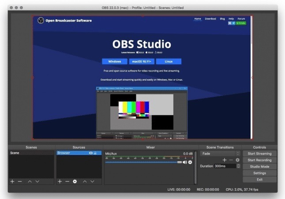Click the Controls panel header
This screenshot has height=199, width=285.
(259, 147)
